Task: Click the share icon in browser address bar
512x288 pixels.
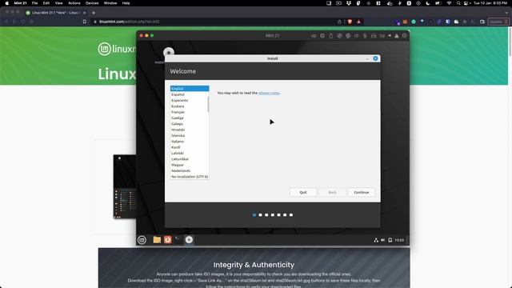Action: (339, 22)
